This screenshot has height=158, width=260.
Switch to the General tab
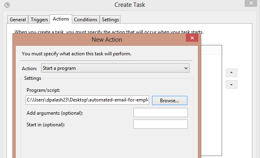click(18, 20)
